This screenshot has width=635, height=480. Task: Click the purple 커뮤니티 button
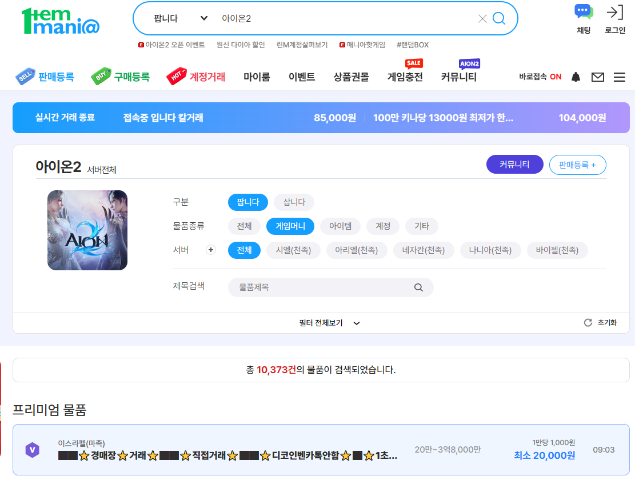point(514,165)
